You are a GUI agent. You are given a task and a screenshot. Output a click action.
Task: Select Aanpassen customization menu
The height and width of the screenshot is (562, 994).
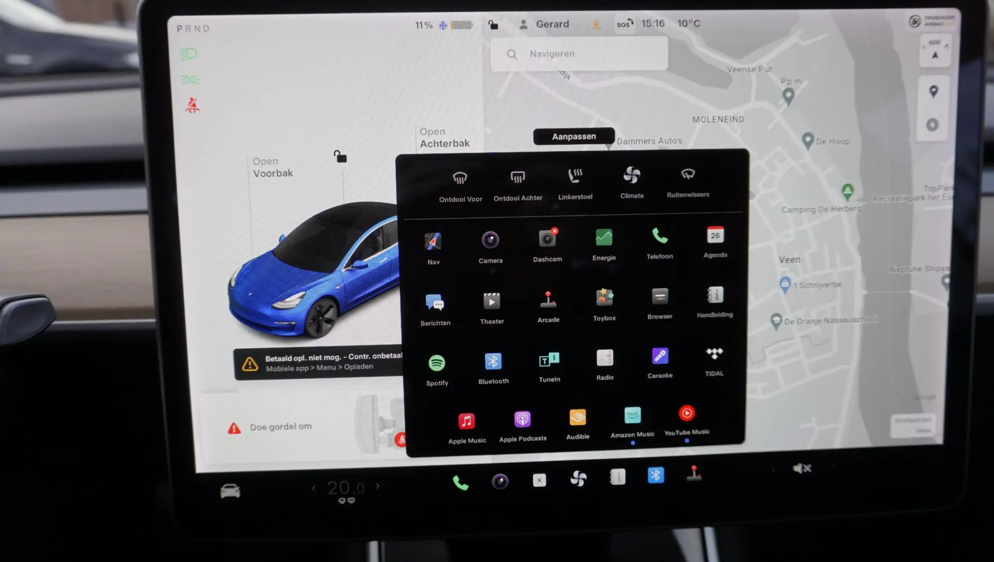click(x=573, y=137)
